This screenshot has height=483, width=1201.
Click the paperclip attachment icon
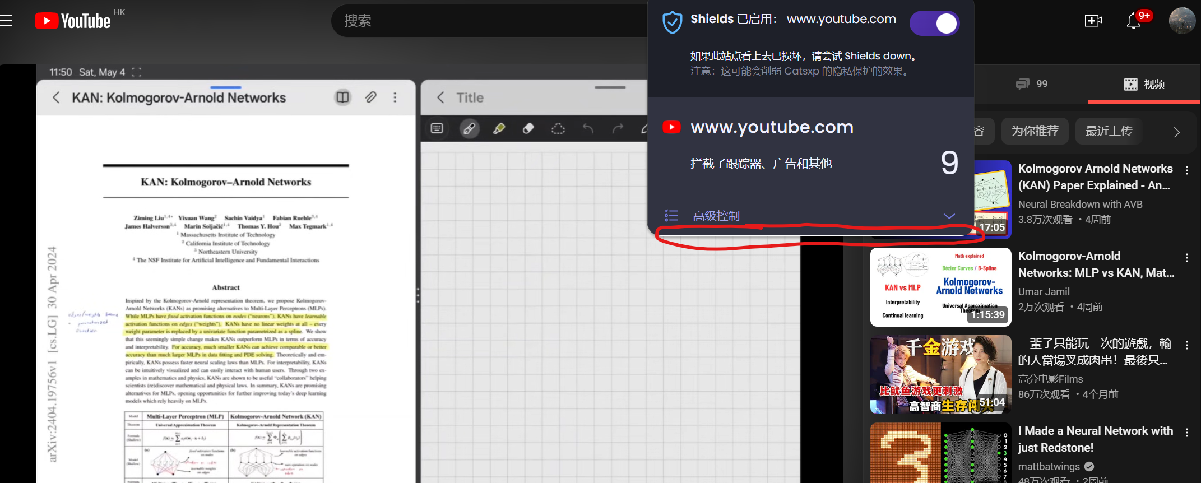point(370,97)
